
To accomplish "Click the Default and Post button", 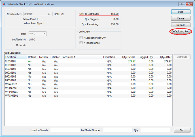I will [x=181, y=31].
